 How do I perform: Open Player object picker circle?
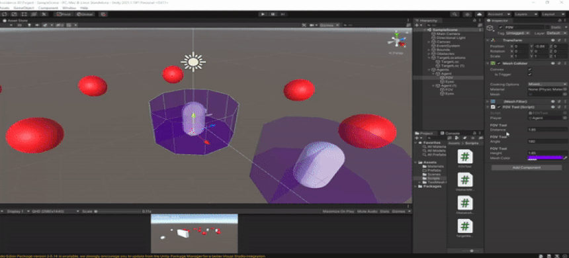click(564, 118)
